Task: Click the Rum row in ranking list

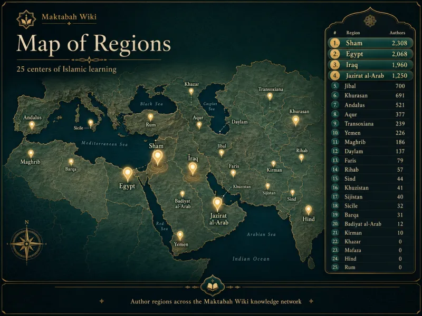Action: pyautogui.click(x=370, y=268)
